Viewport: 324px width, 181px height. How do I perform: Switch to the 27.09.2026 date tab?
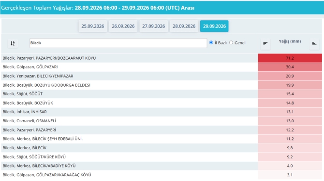[153, 26]
